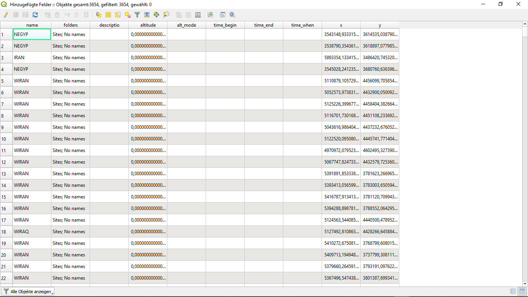Click the 'altitude' column header

[148, 25]
